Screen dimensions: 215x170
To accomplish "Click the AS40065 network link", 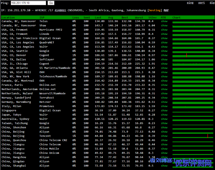I will click(60, 10).
